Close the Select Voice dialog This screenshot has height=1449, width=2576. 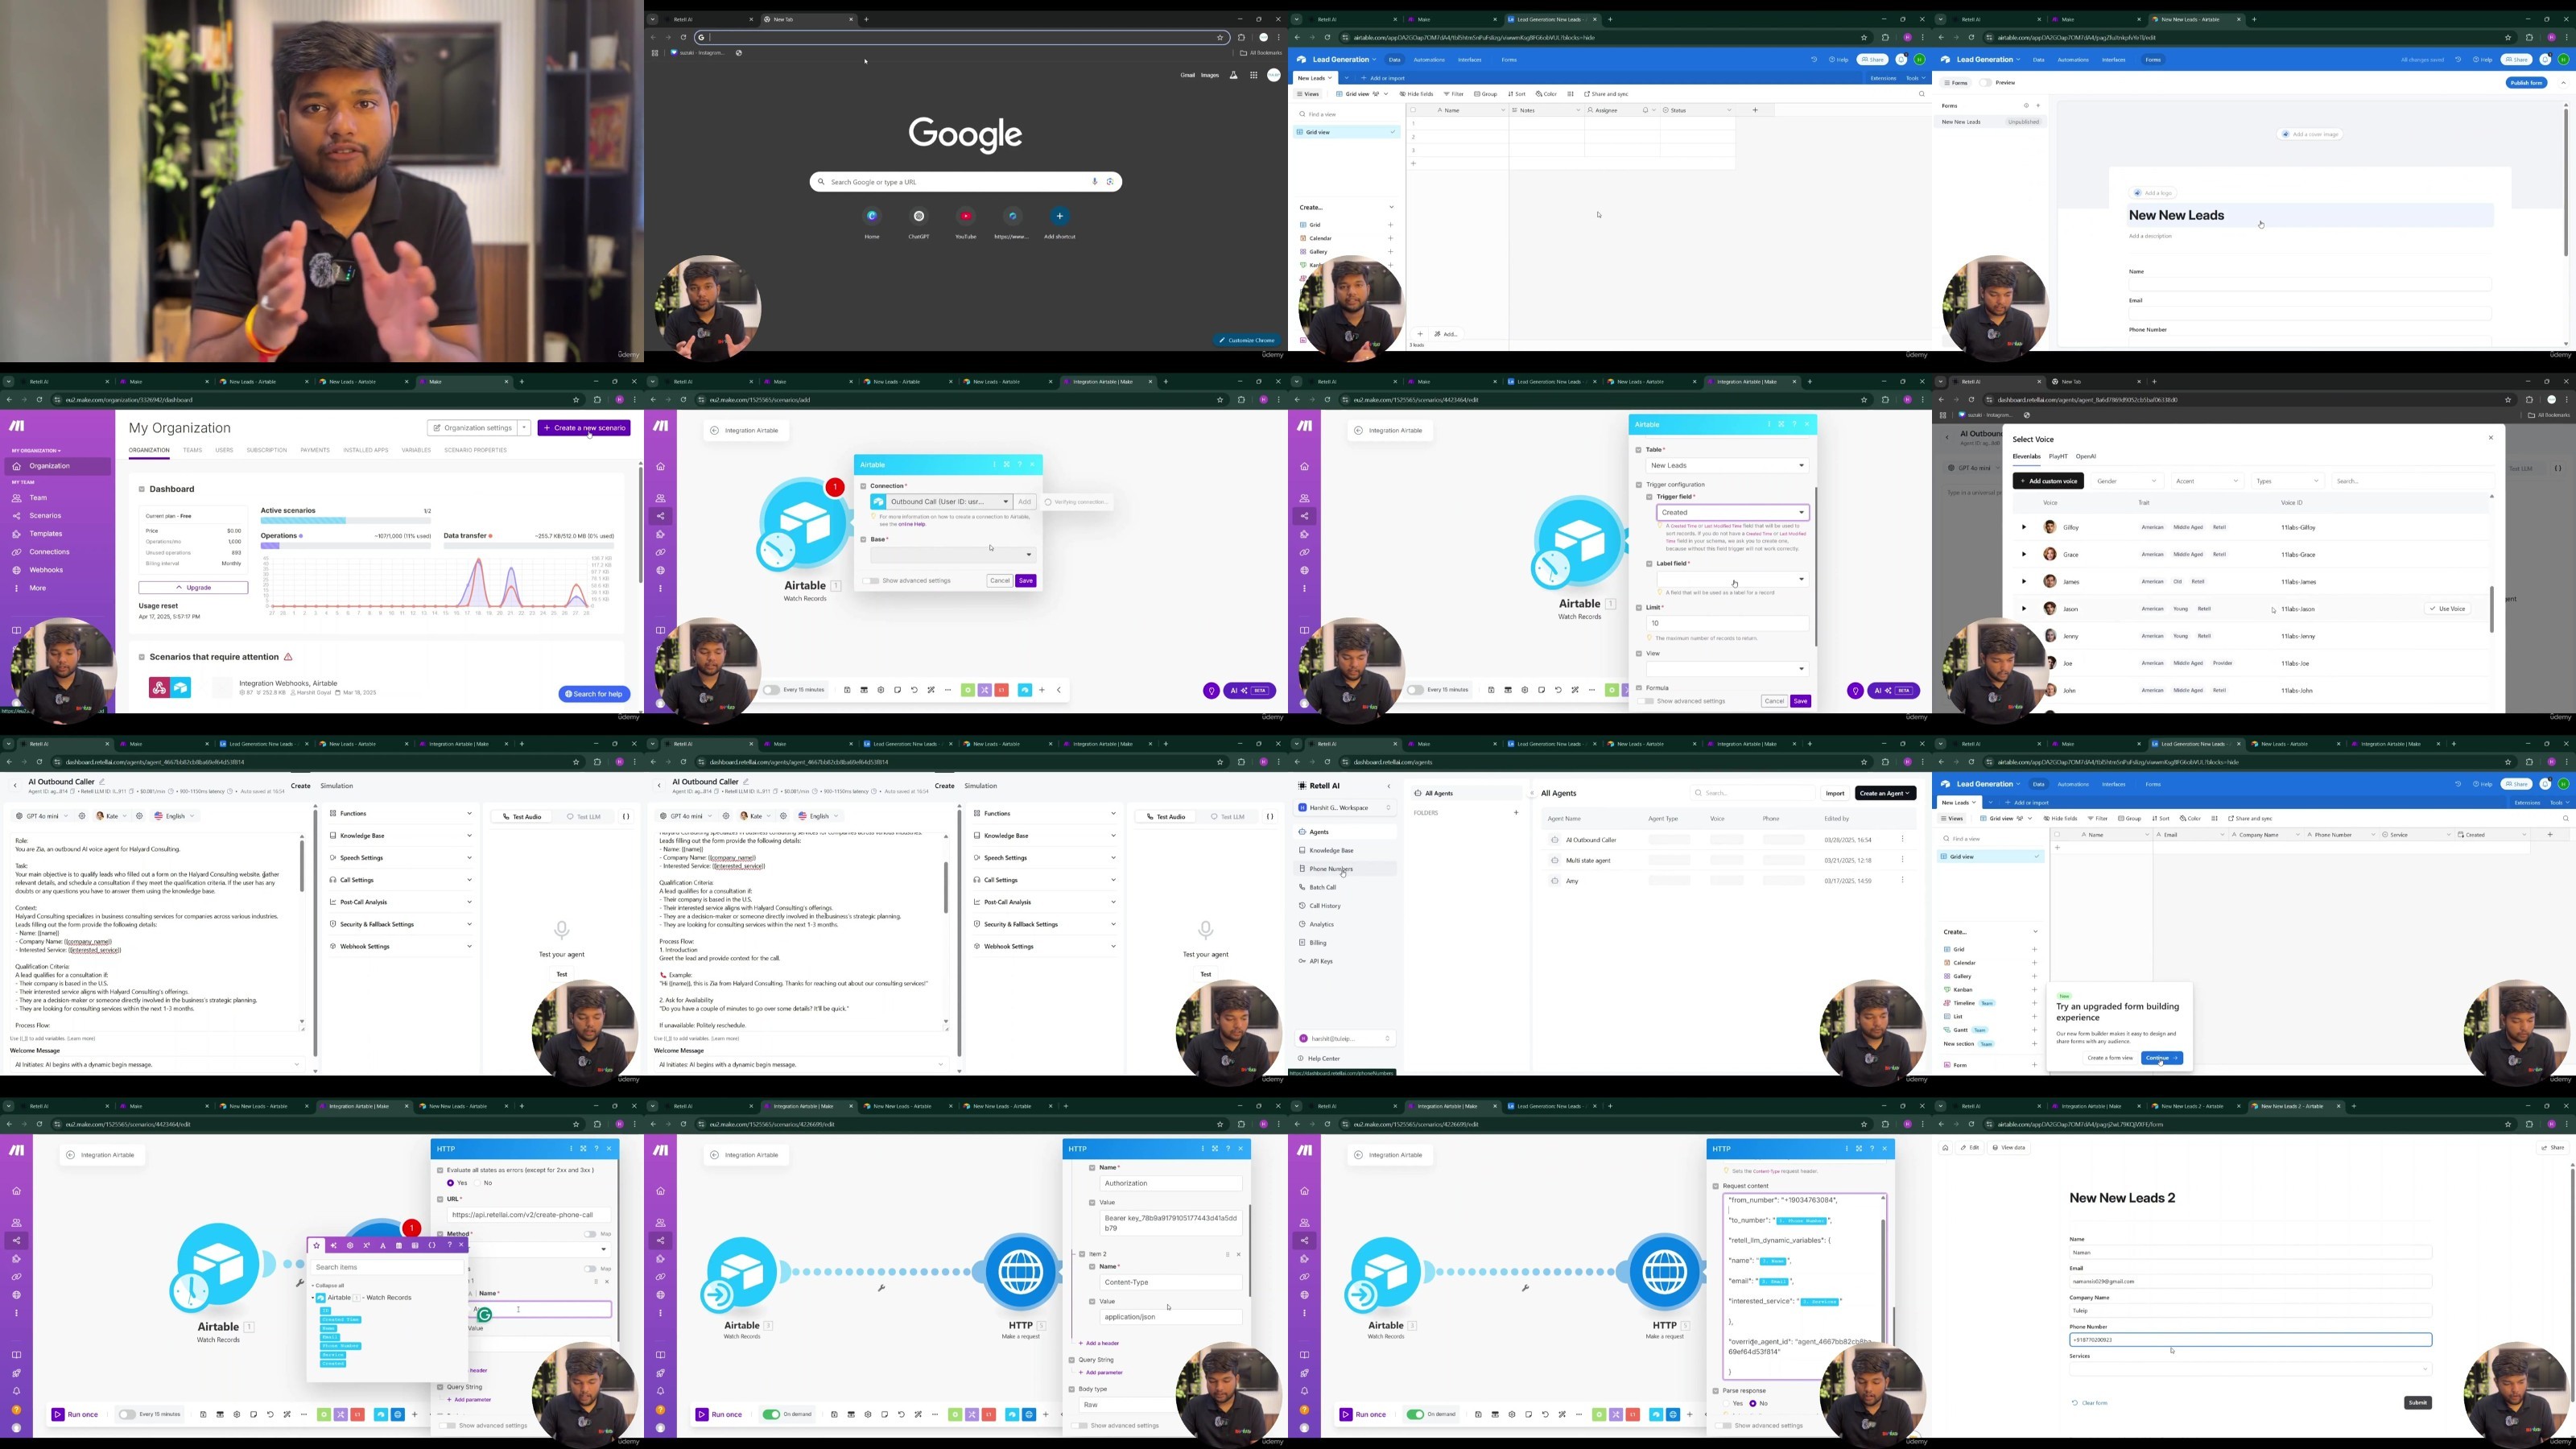[x=2490, y=438]
